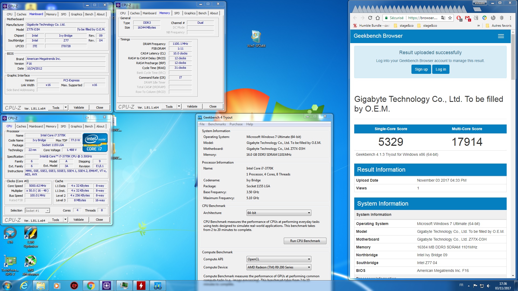Viewport: 518px width, 291px height.
Task: Launch ET6 desktop shortcut
Action: (10, 235)
